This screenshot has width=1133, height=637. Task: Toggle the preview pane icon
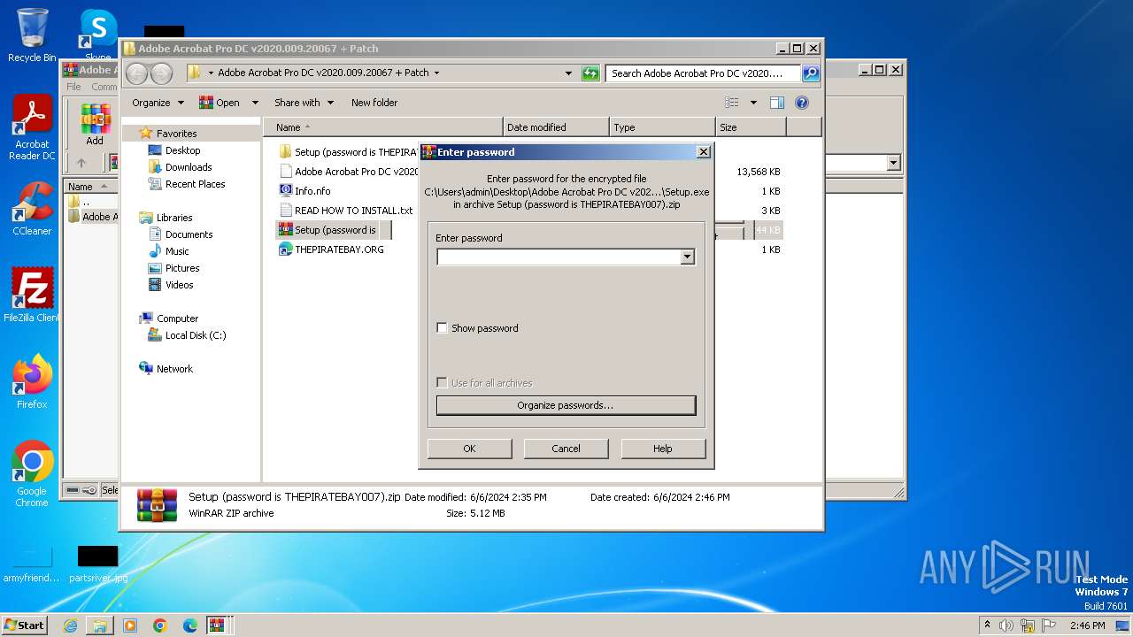coord(776,103)
